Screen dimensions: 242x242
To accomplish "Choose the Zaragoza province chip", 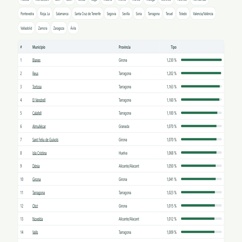I will (59, 28).
